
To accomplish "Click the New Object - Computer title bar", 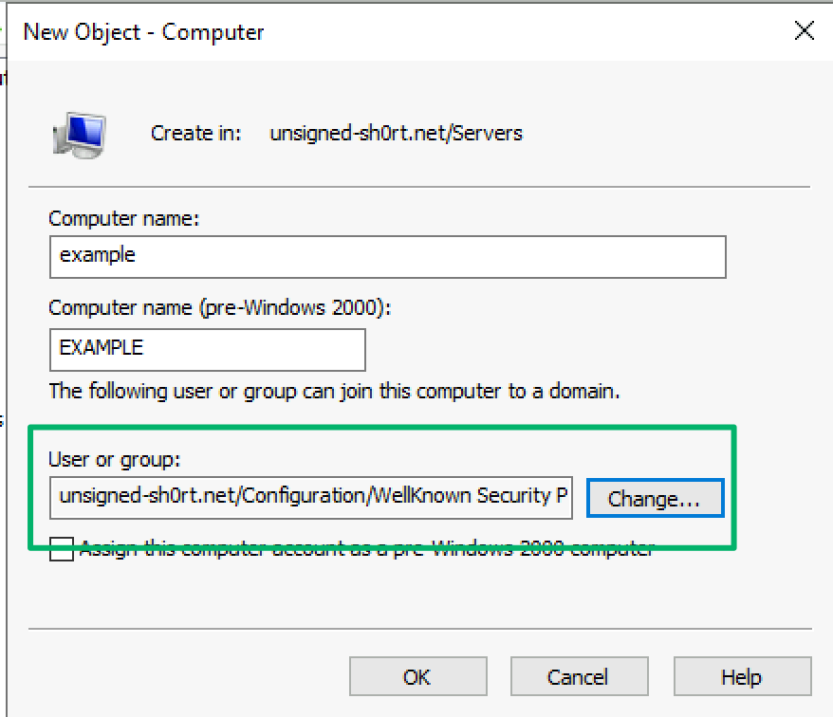I will [x=379, y=31].
